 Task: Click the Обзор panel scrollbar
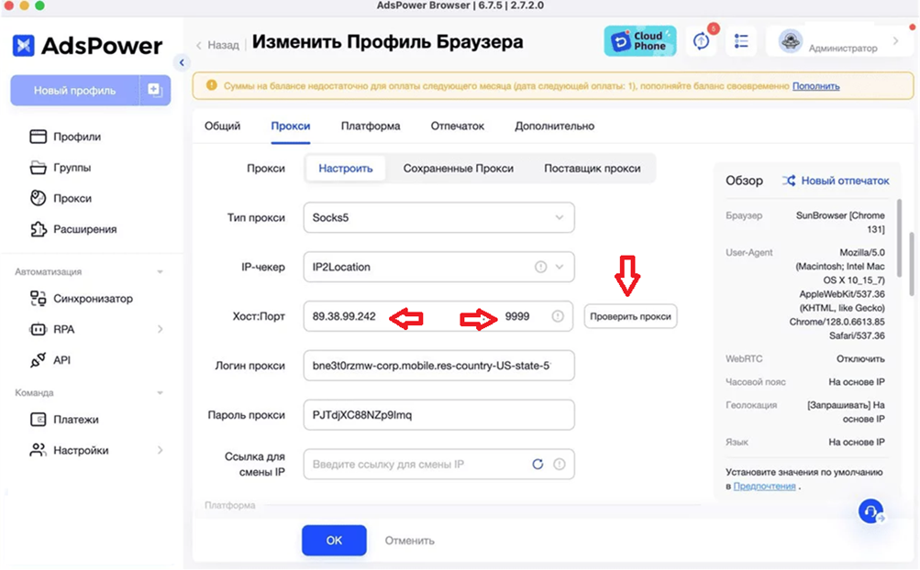898,238
